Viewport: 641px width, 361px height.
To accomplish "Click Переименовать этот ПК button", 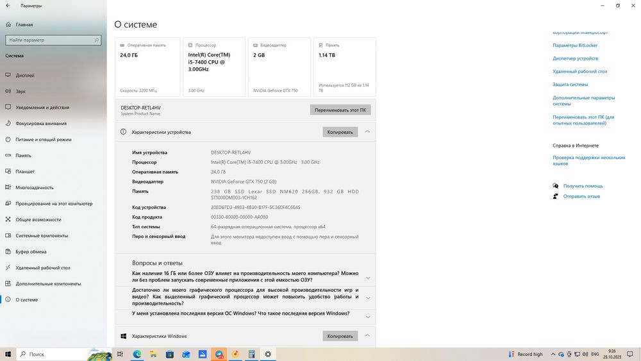I will pyautogui.click(x=340, y=110).
